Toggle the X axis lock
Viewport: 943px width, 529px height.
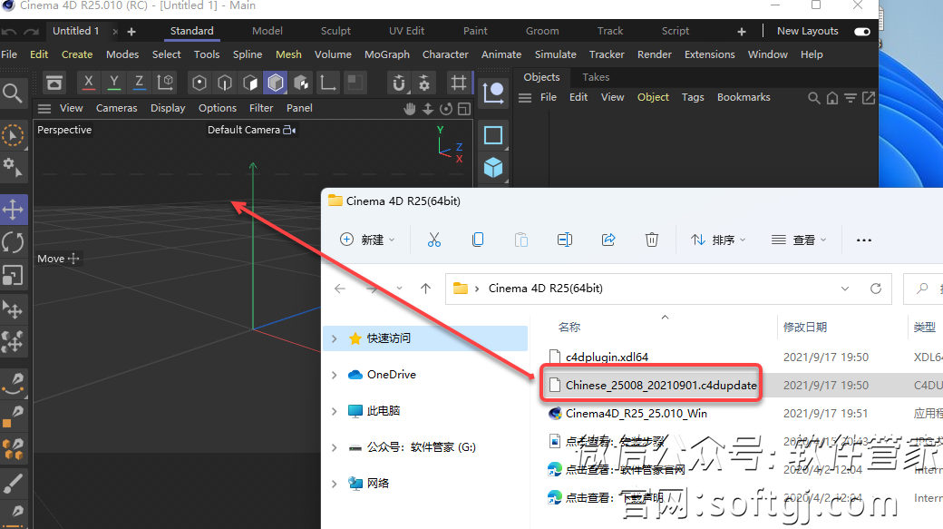(89, 83)
